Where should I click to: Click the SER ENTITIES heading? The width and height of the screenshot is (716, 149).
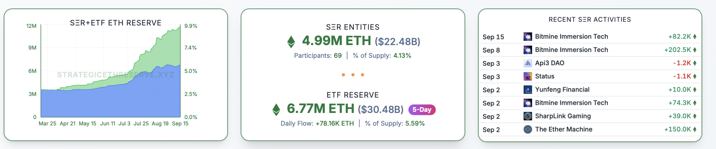click(x=353, y=27)
